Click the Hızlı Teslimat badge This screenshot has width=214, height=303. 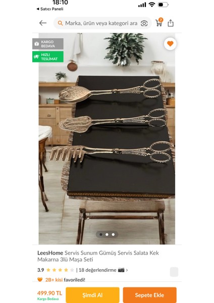[x=48, y=57]
